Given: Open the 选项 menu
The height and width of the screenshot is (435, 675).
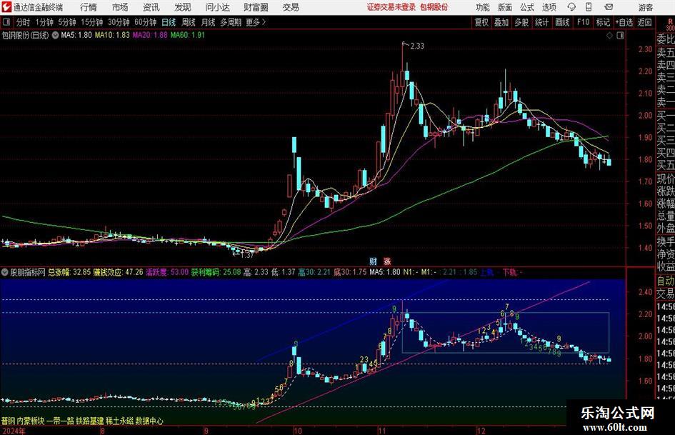Looking at the screenshot, I should pos(549,7).
